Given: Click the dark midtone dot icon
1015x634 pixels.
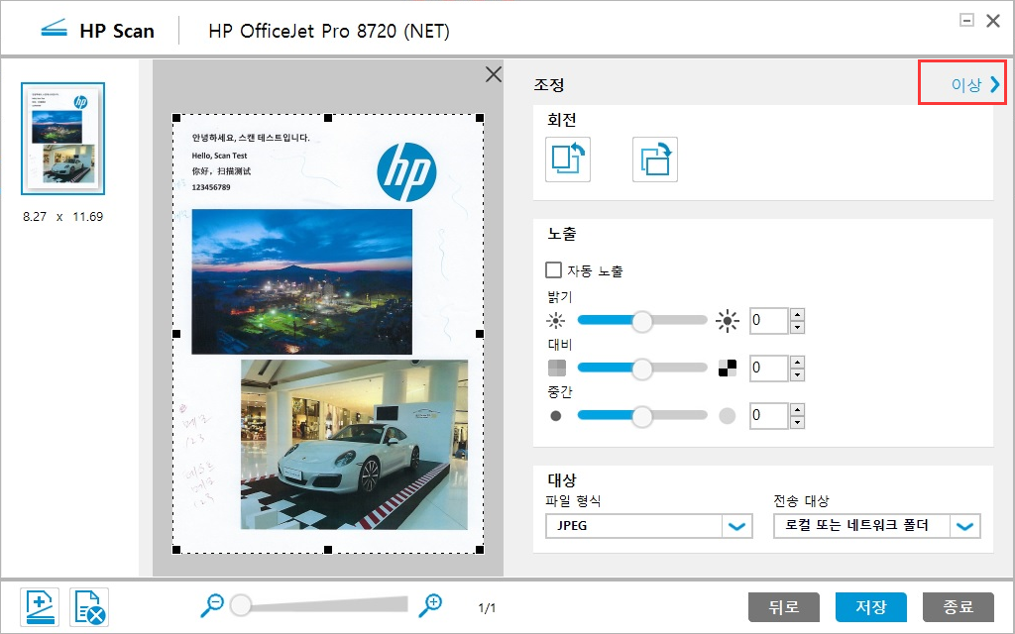Looking at the screenshot, I should [555, 416].
